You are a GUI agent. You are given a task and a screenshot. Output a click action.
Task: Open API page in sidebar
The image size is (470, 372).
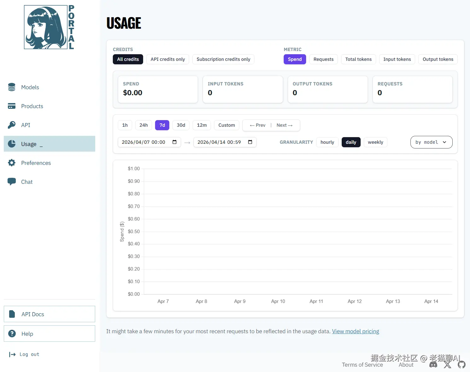(49, 125)
